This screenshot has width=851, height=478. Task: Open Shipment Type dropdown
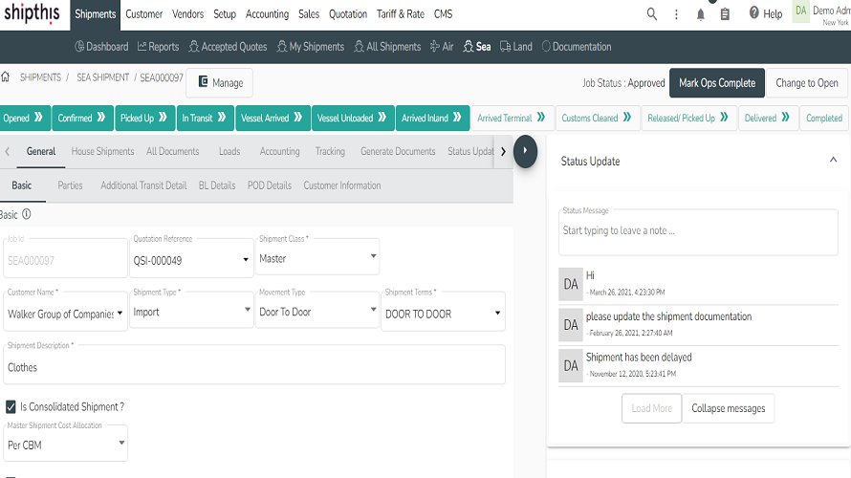coord(191,309)
